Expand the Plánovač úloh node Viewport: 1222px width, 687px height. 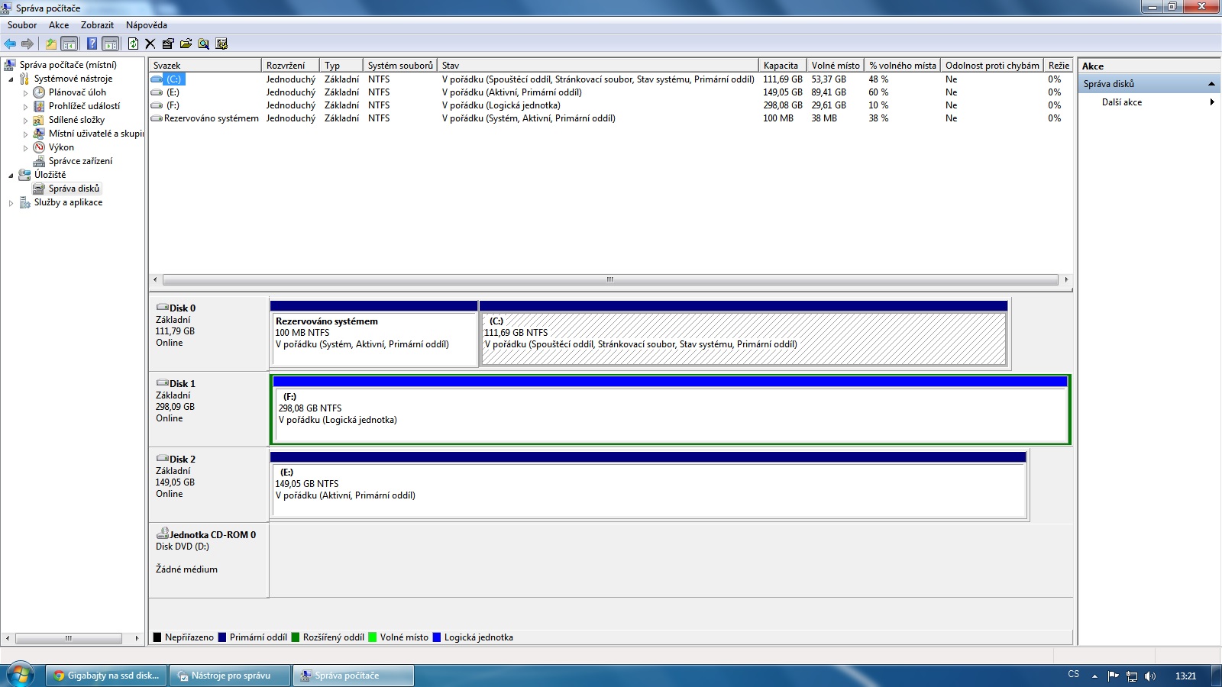25,92
